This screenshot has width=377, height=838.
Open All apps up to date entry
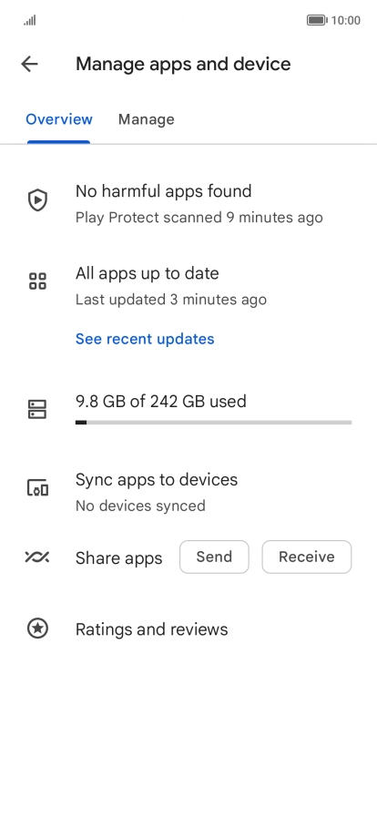click(188, 286)
